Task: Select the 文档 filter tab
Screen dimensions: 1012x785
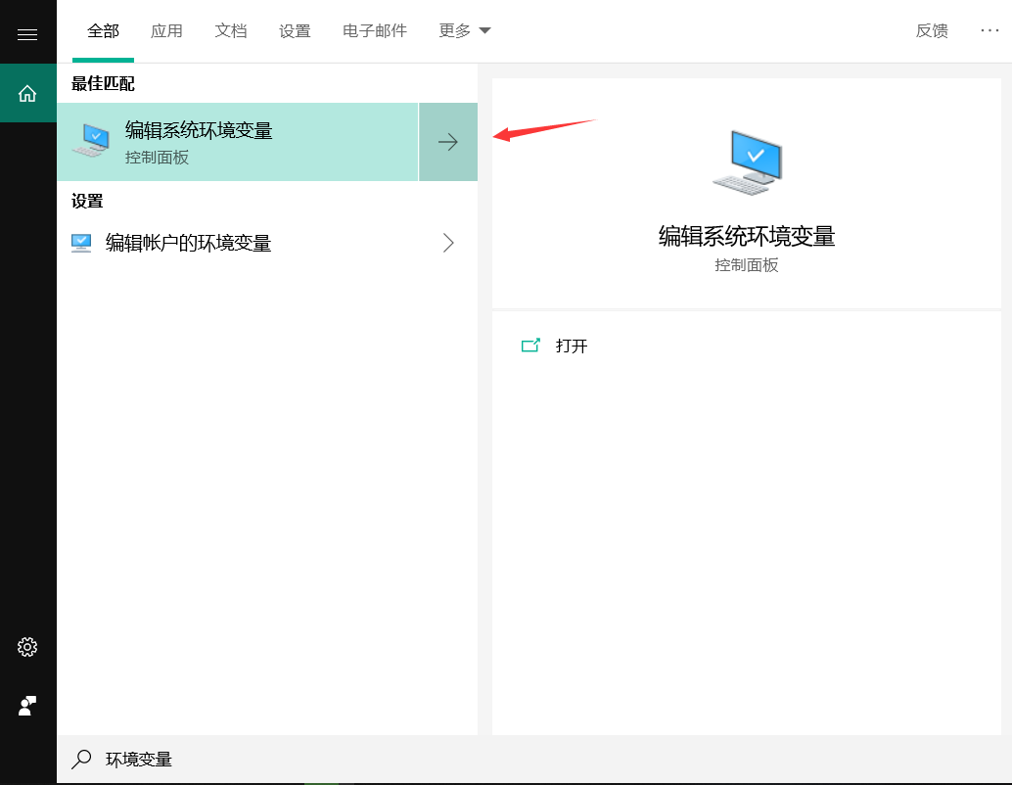Action: tap(231, 30)
